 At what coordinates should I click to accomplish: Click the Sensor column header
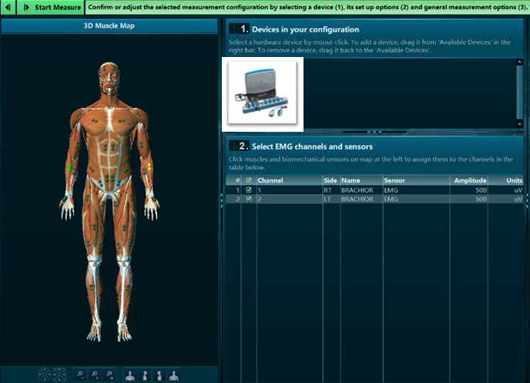[416, 180]
